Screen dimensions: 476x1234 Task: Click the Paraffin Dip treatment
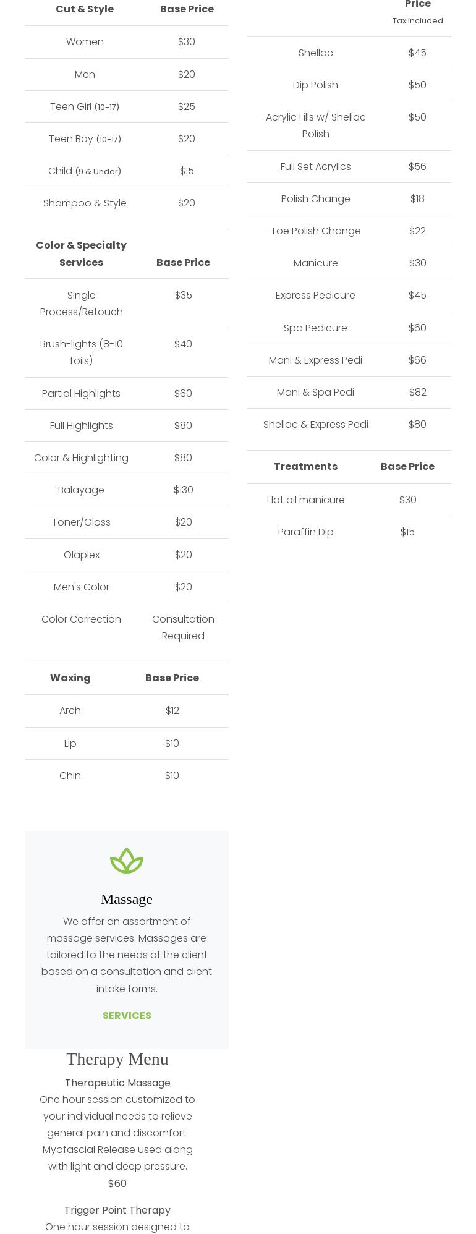point(305,532)
